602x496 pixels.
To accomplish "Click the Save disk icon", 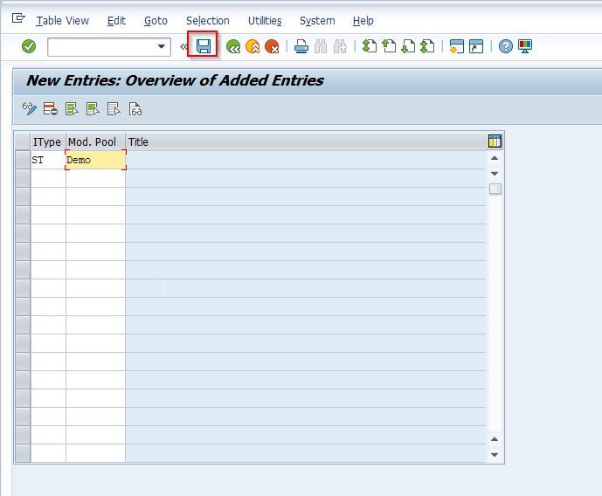I will coord(203,46).
